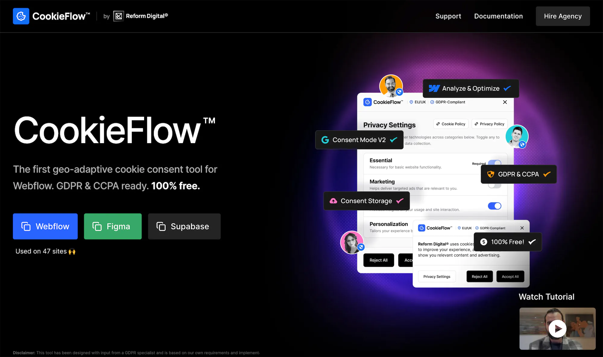Toggle the enabled blue analytics switch

click(x=494, y=206)
